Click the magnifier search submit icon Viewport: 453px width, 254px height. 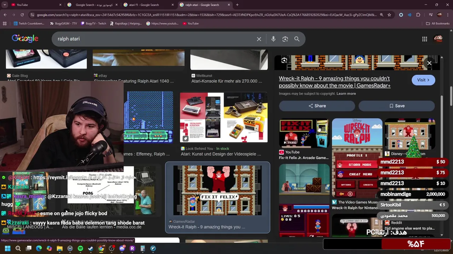[297, 39]
